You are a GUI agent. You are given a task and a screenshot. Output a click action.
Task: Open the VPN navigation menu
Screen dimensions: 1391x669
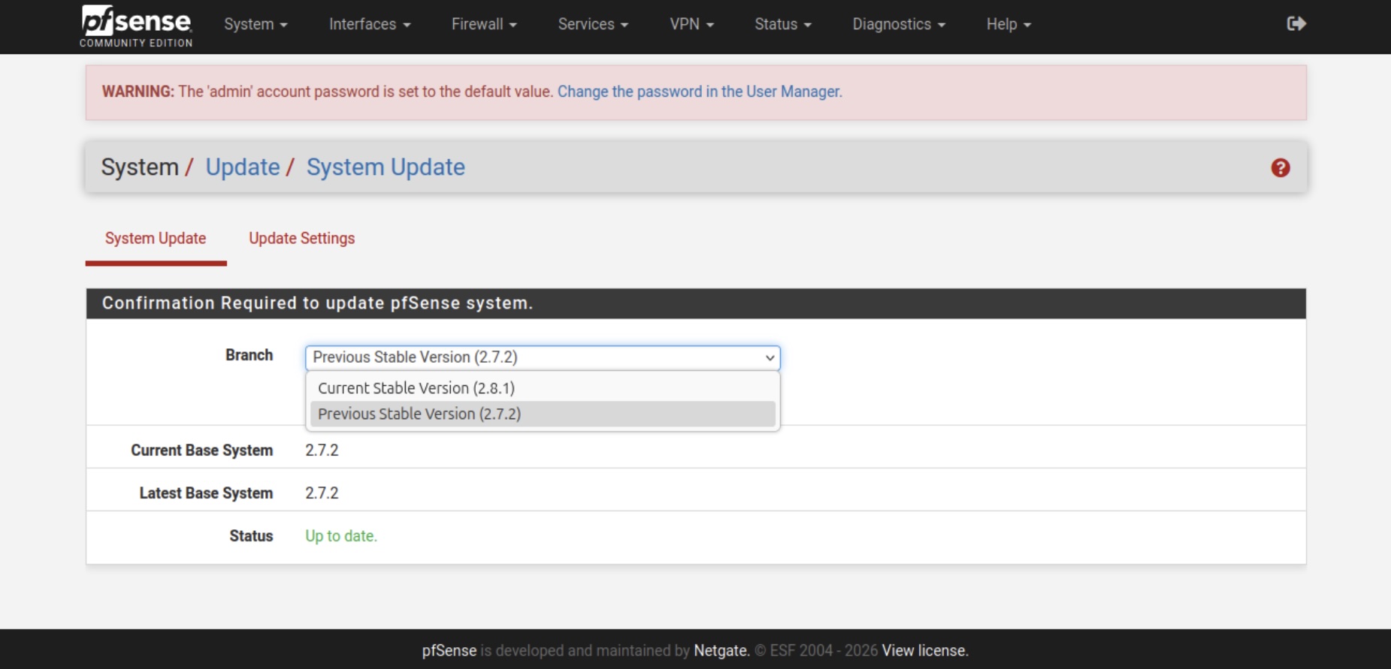tap(691, 24)
